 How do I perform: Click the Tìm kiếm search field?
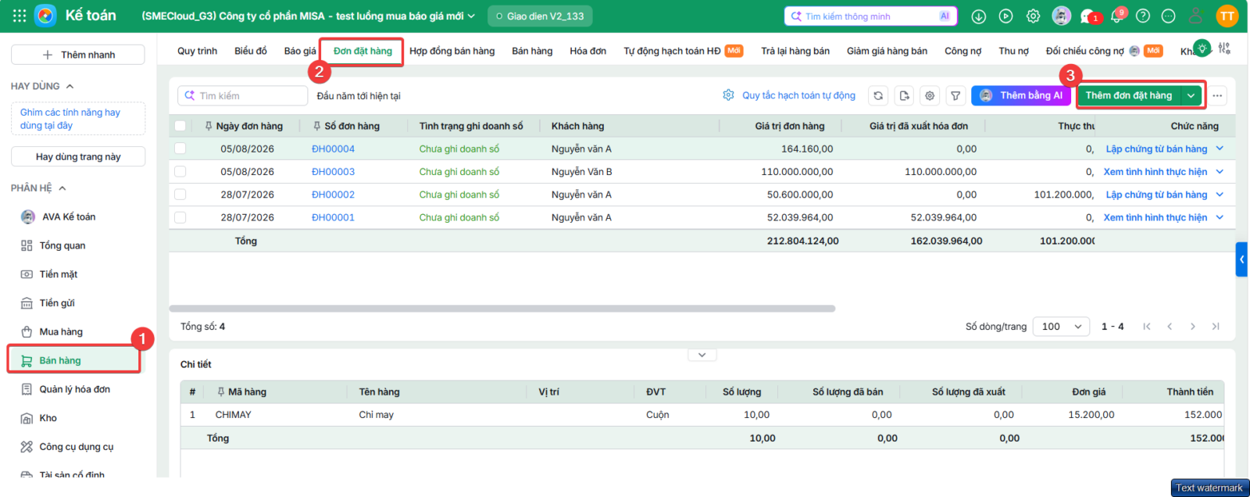[242, 95]
